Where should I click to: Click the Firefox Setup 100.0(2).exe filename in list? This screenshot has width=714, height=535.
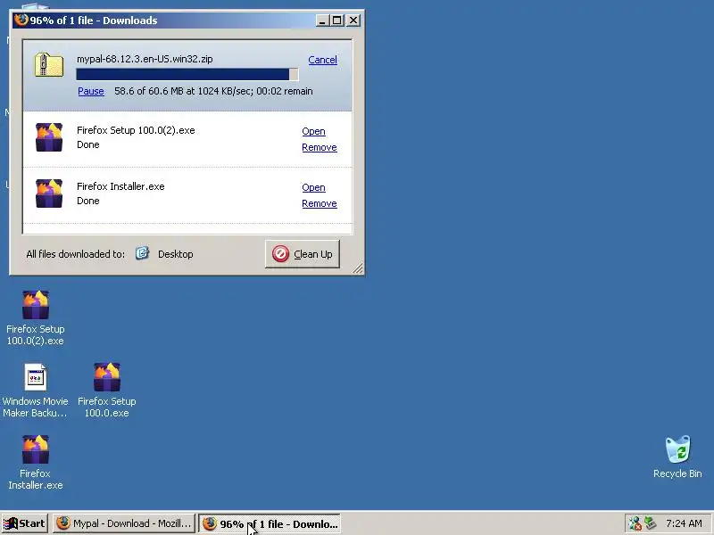(136, 130)
